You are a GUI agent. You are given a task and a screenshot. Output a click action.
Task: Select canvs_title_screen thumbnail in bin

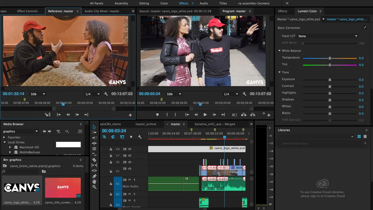coord(63,188)
